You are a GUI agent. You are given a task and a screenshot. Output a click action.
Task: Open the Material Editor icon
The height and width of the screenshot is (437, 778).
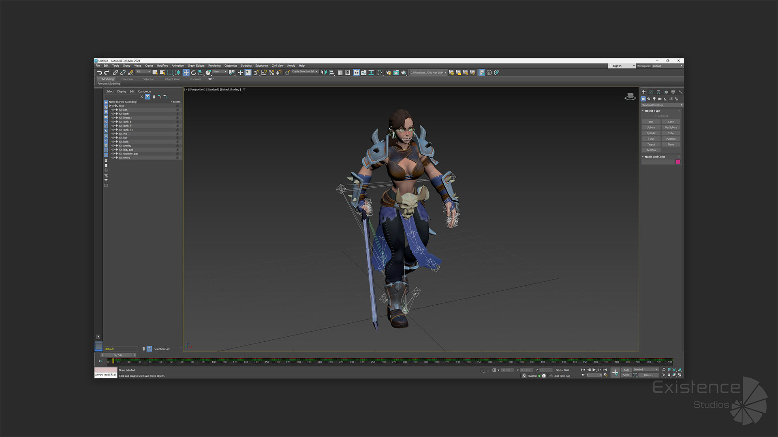pos(380,73)
